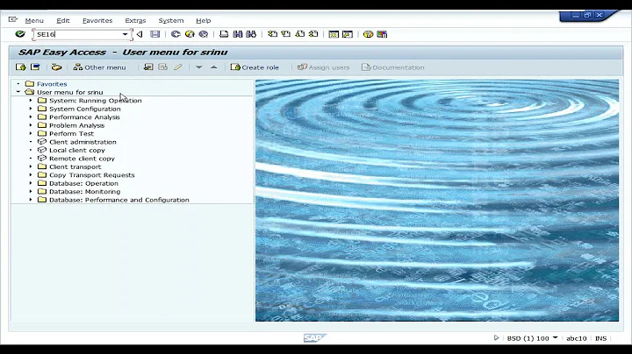632x354 pixels.
Task: Click the SAP Business Workplace icon
Action: (x=56, y=67)
